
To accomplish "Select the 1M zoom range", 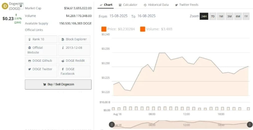I will point(221,16).
